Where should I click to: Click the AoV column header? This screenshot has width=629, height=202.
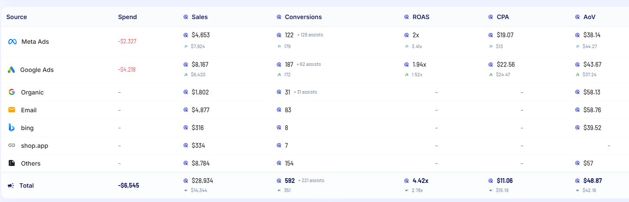click(x=590, y=17)
